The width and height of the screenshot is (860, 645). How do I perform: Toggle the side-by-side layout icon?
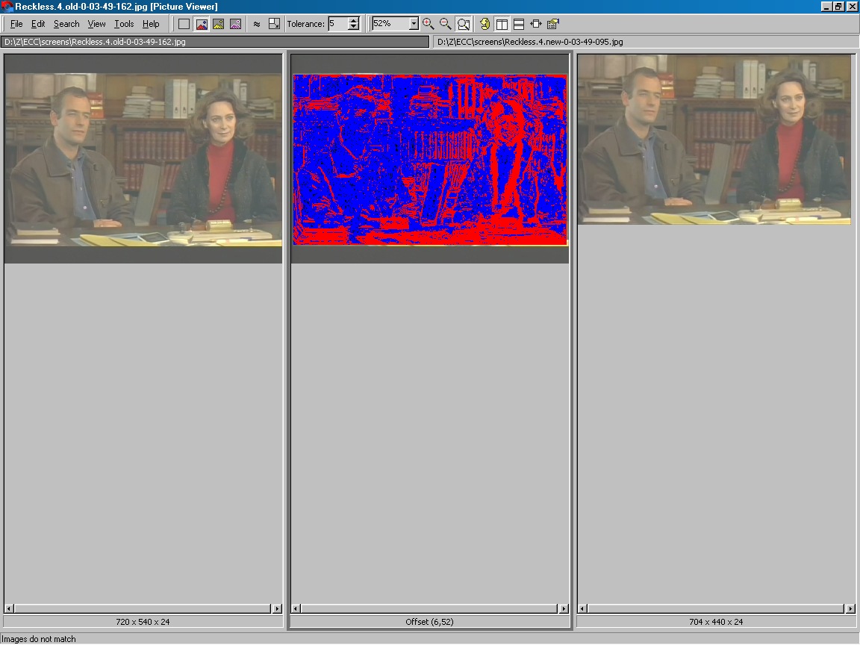pyautogui.click(x=502, y=24)
